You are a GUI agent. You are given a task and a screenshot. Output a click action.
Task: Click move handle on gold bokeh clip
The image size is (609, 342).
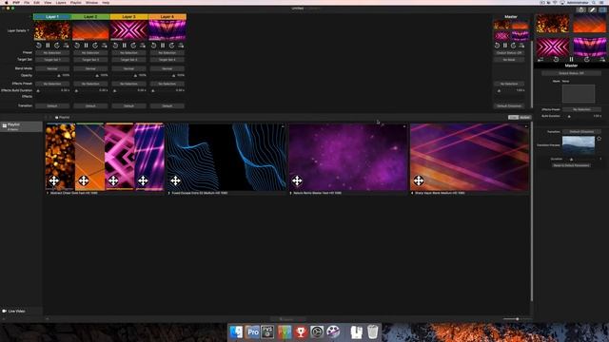[x=54, y=180]
